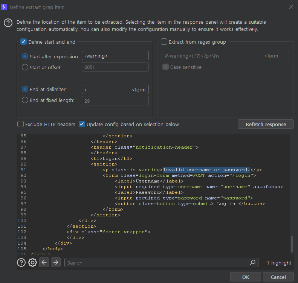
Task: Go to previous match with left arrow
Action: click(x=44, y=263)
